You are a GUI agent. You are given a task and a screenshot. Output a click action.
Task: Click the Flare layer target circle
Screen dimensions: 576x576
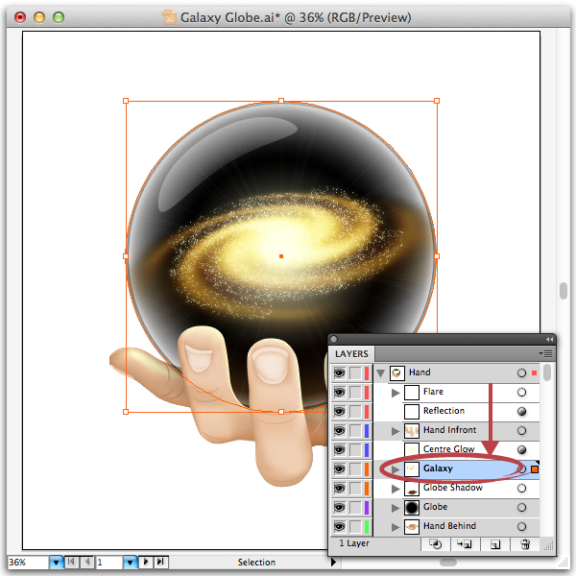pos(521,392)
